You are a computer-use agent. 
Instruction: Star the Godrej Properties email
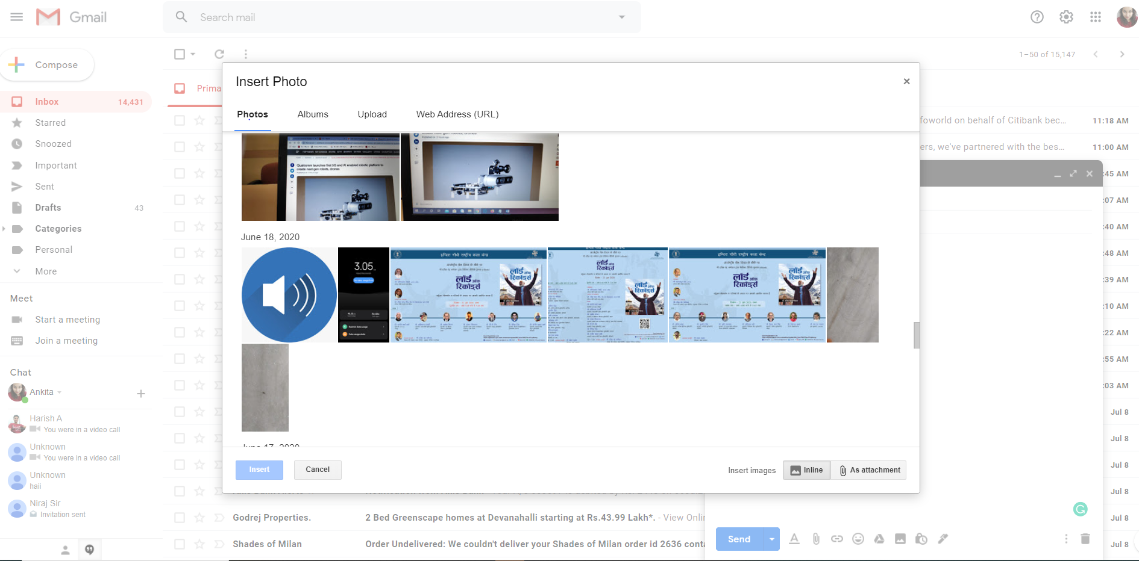point(199,518)
